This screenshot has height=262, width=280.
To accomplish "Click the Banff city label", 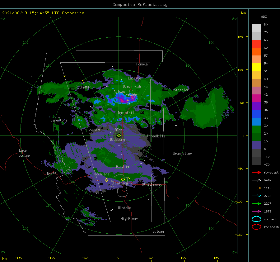I will [51, 174].
